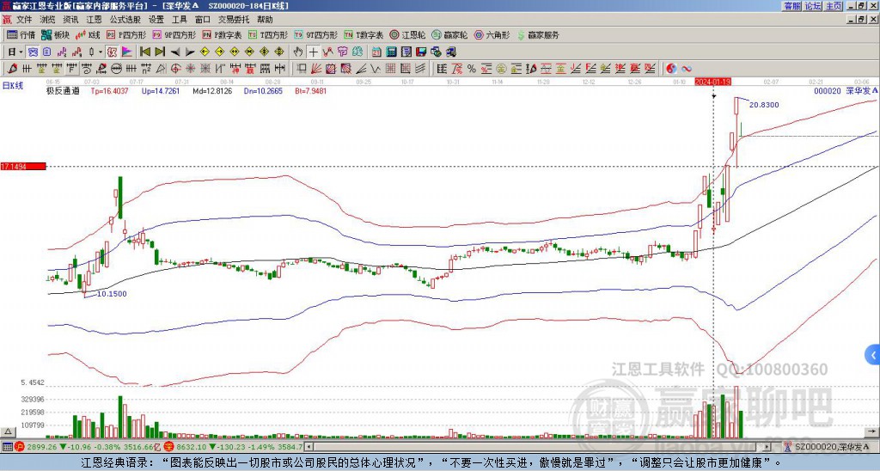The image size is (880, 471).
Task: Click the 深 Shenzhen index status icon
Action: 168,447
